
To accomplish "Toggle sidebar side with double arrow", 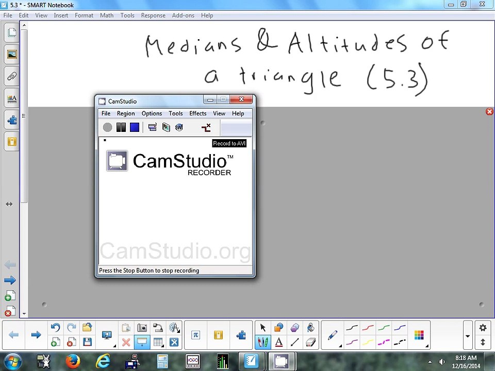I will tap(9, 204).
